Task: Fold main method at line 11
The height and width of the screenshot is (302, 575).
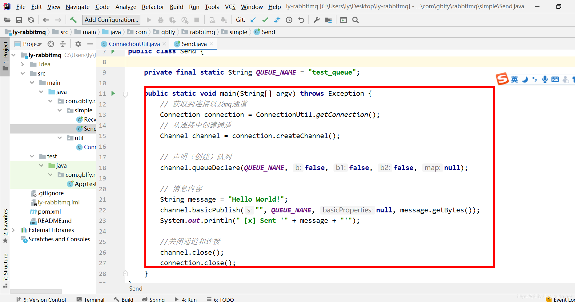Action: pyautogui.click(x=125, y=94)
